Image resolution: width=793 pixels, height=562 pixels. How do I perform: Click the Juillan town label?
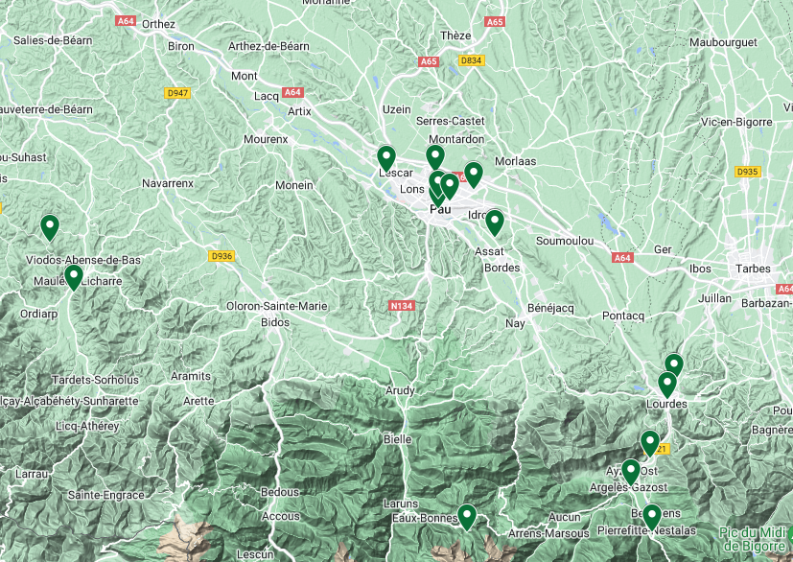714,298
